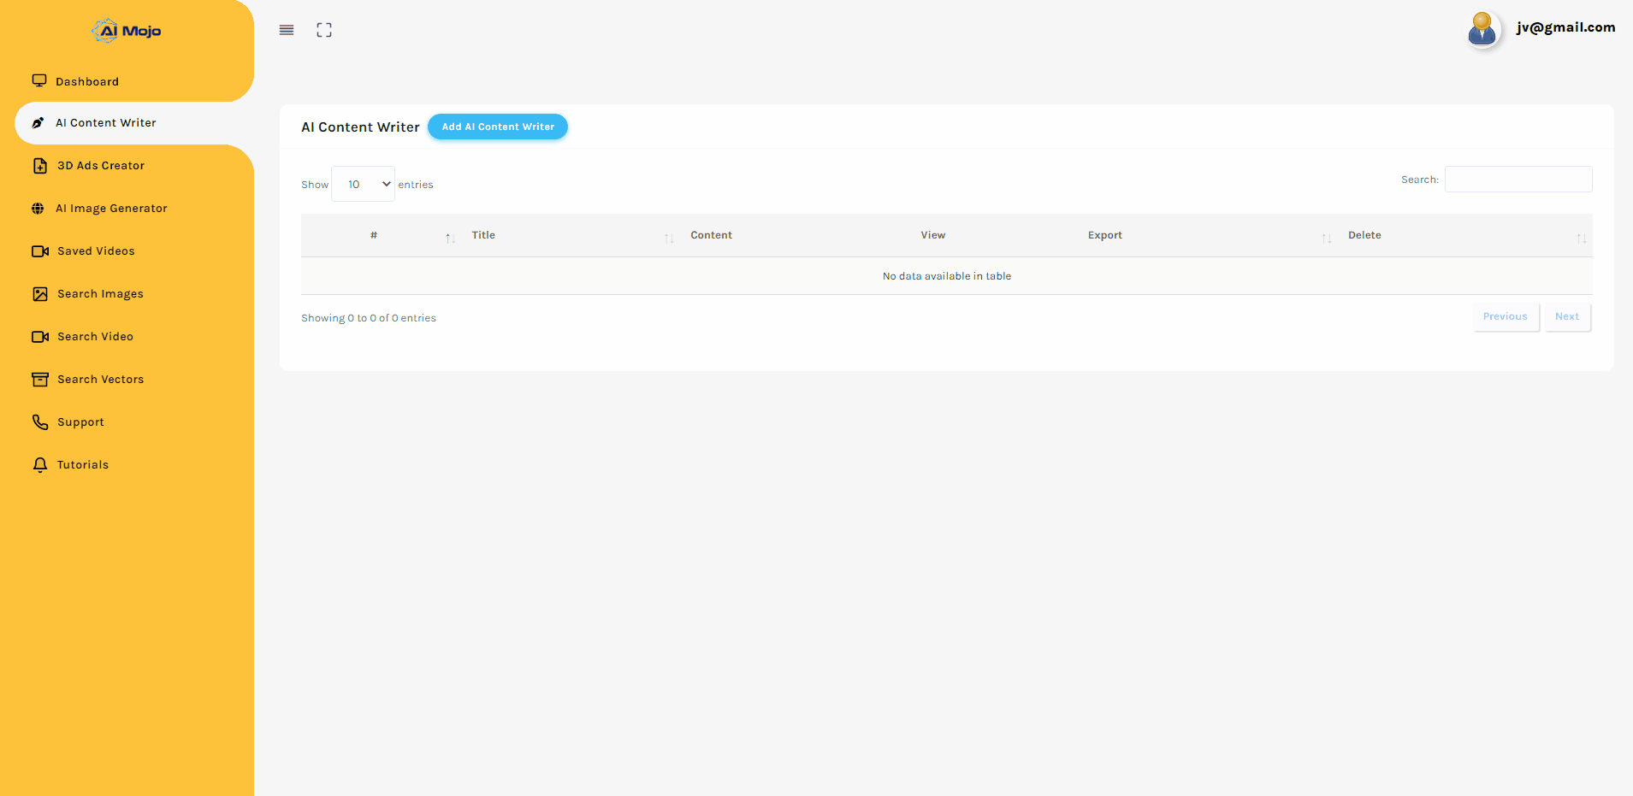This screenshot has width=1633, height=796.
Task: Click the Dashboard monitor icon
Action: (x=39, y=81)
